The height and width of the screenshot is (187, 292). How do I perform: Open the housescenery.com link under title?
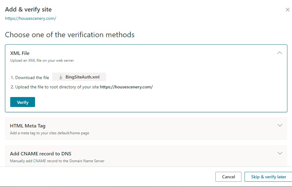(x=30, y=18)
